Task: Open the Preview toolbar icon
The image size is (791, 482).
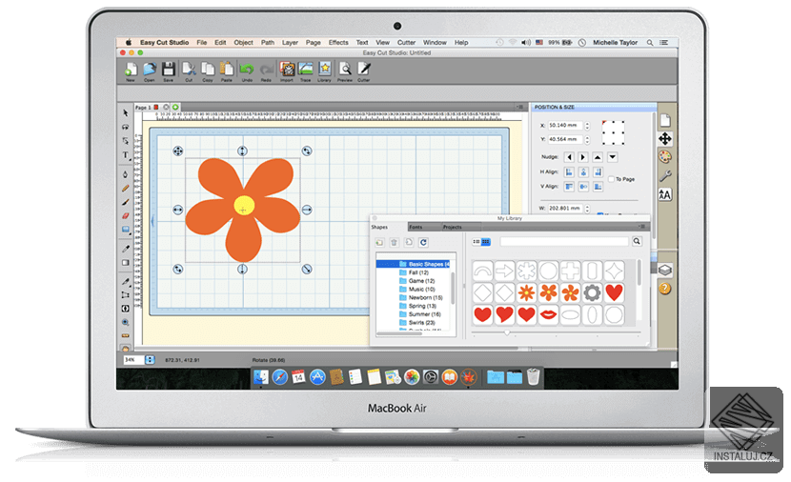Action: [x=345, y=70]
